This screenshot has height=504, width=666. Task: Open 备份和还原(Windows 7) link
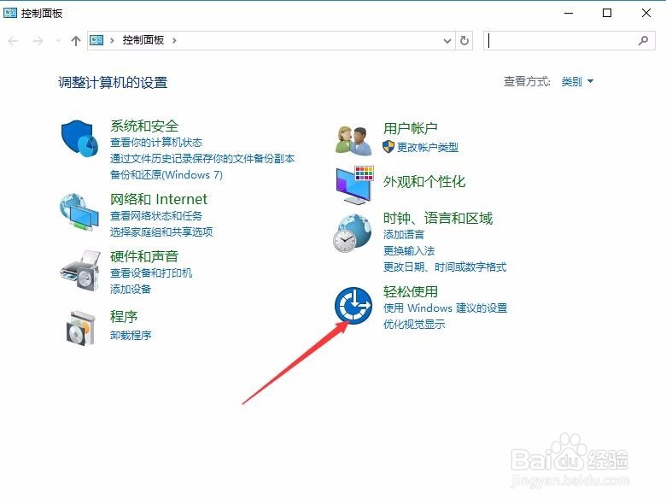166,174
